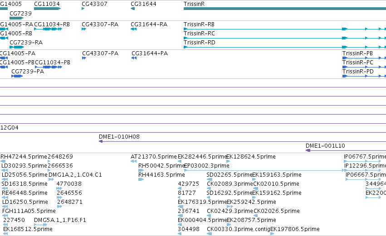Select EST label EK159163.5prime
386x236 pixels.
pos(277,175)
